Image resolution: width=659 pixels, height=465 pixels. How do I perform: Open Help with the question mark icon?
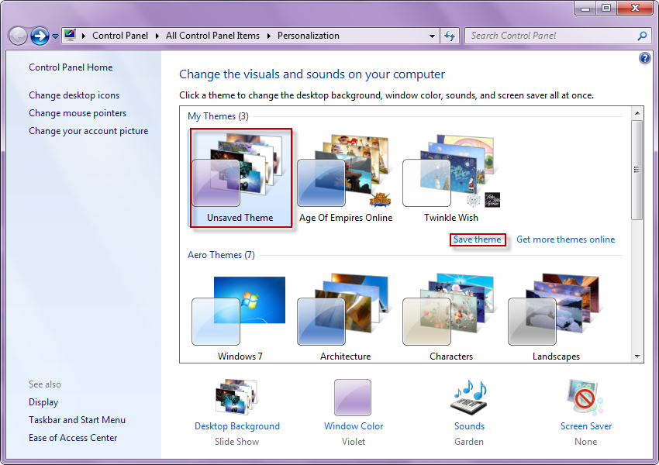(x=644, y=58)
